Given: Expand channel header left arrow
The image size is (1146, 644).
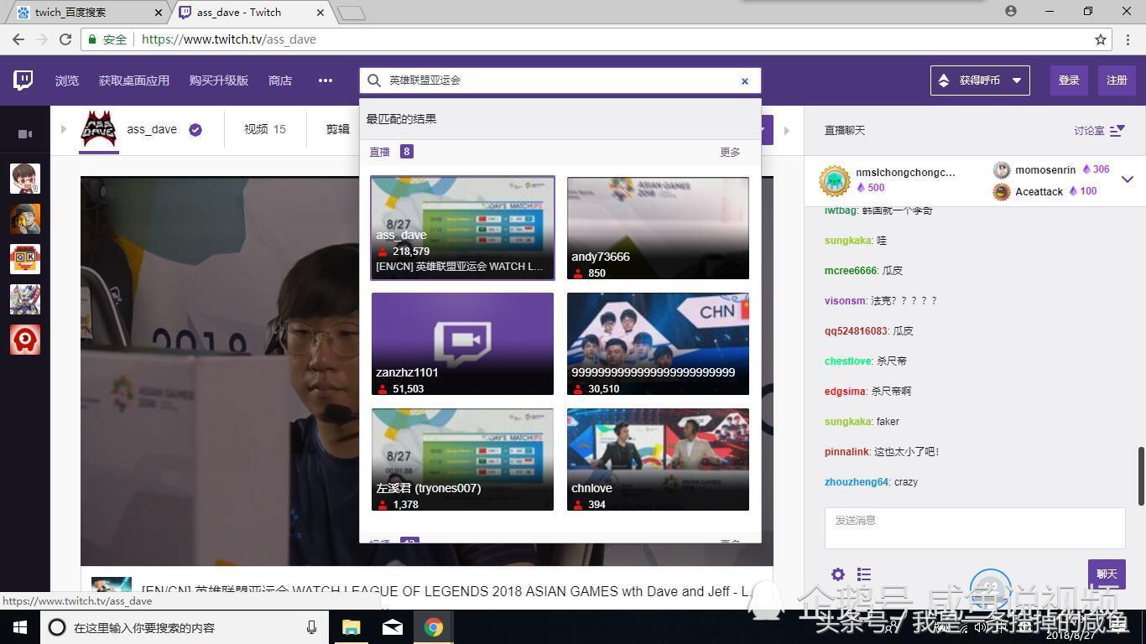Looking at the screenshot, I should click(x=63, y=129).
